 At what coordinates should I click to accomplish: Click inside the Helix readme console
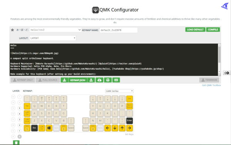[x=114, y=60]
